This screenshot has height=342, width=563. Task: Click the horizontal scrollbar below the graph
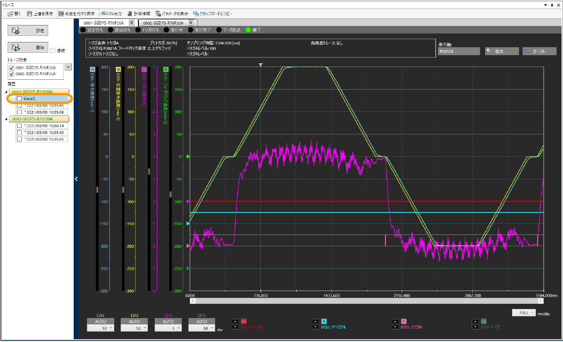[x=366, y=300]
